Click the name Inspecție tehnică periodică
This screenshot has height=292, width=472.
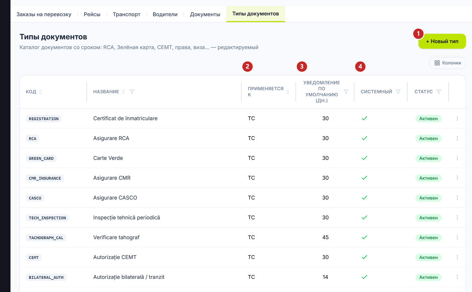coord(126,218)
